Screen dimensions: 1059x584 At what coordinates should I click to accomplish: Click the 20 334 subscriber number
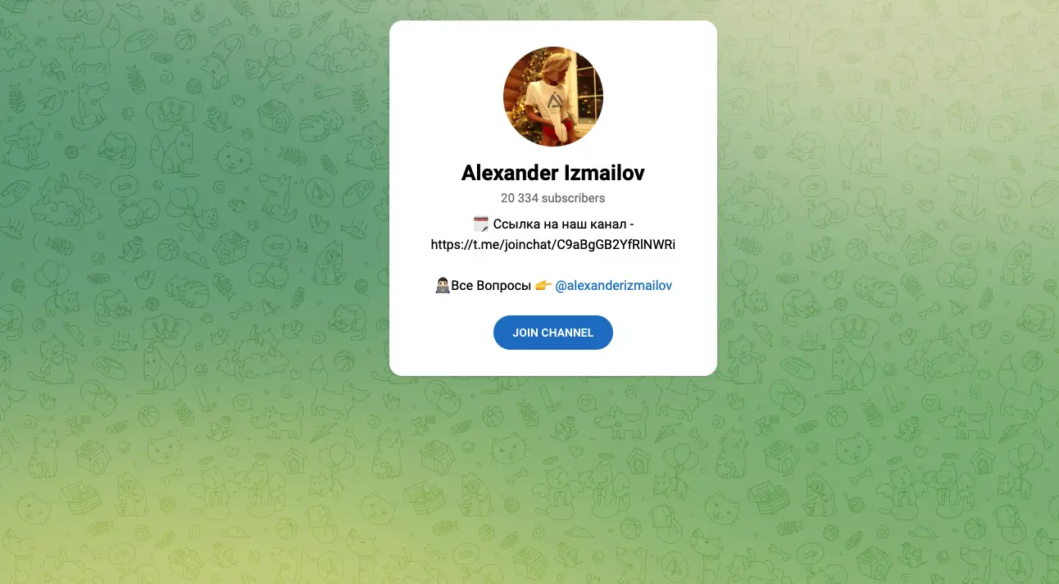click(520, 198)
